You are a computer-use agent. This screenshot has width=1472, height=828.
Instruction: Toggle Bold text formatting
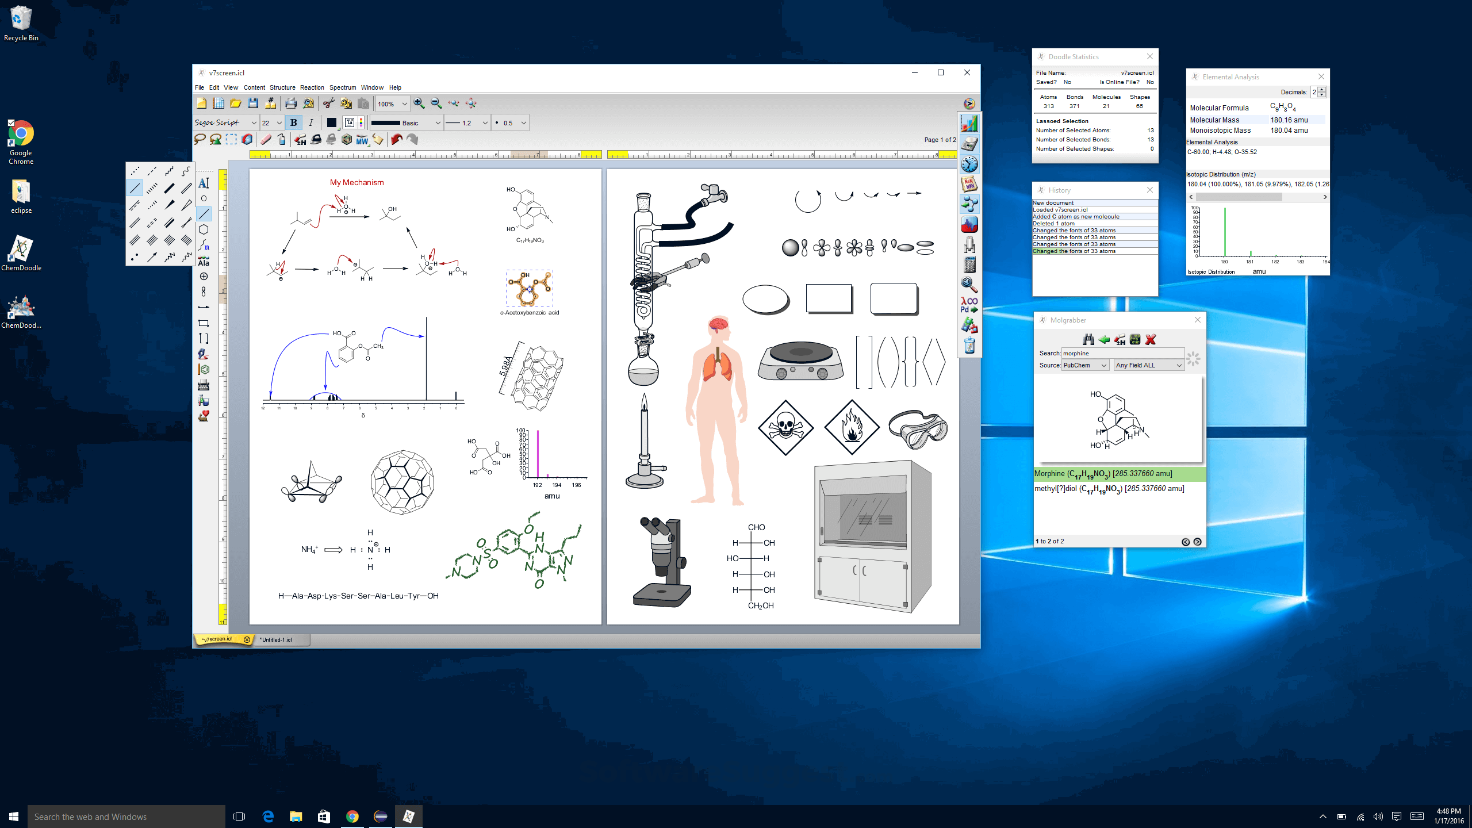point(293,122)
